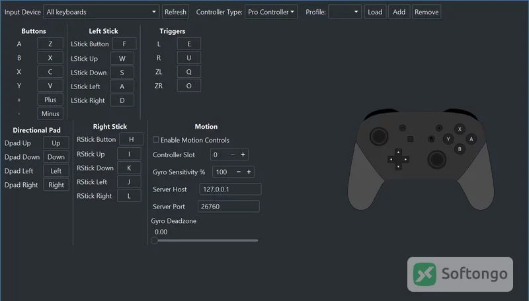529x301 pixels.
Task: Click the Dpad Down binding button
Action: (x=56, y=157)
